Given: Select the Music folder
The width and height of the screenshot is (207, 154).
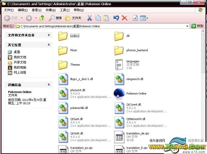Looking at the screenshot, I should tap(68, 50).
